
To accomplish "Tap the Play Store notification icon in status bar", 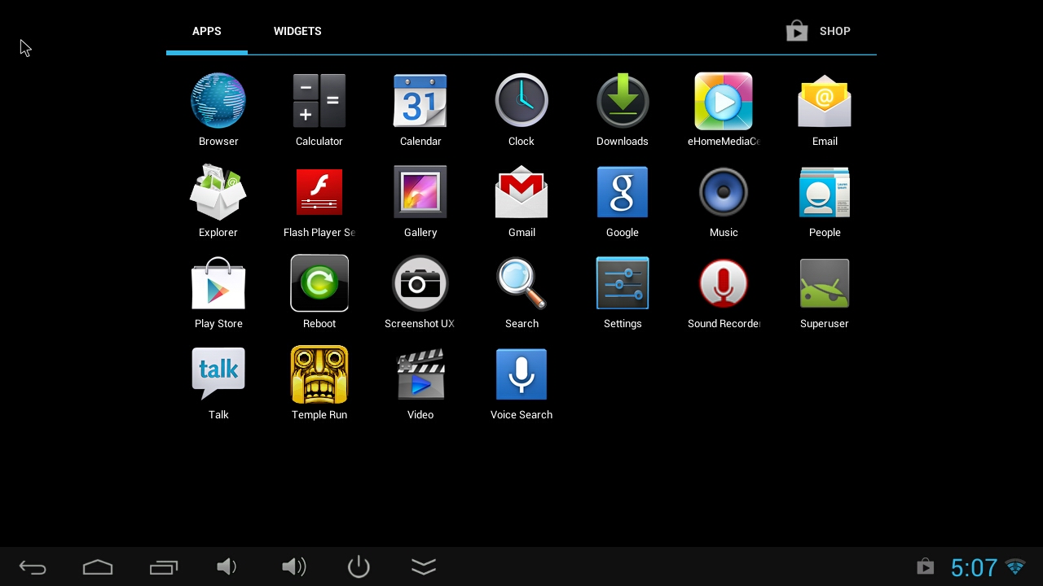I will [x=925, y=566].
